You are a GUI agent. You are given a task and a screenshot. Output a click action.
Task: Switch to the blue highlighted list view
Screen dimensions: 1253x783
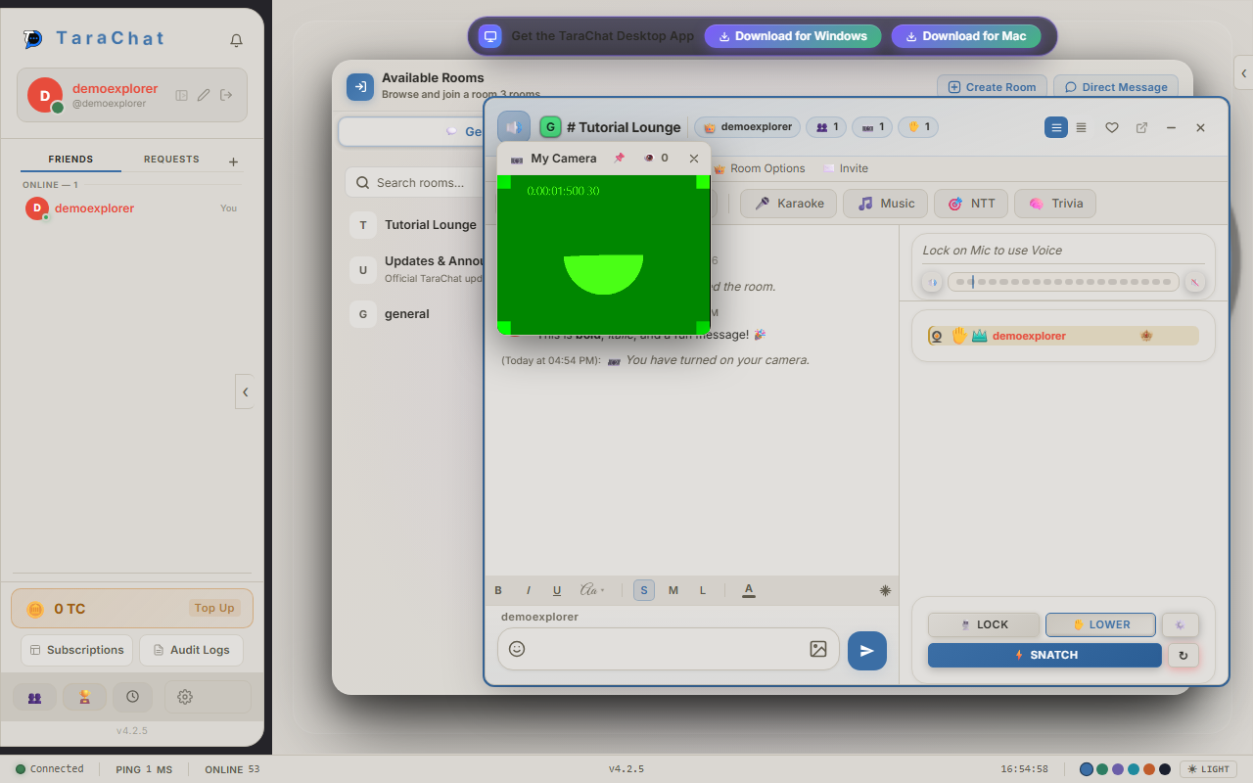coord(1056,127)
